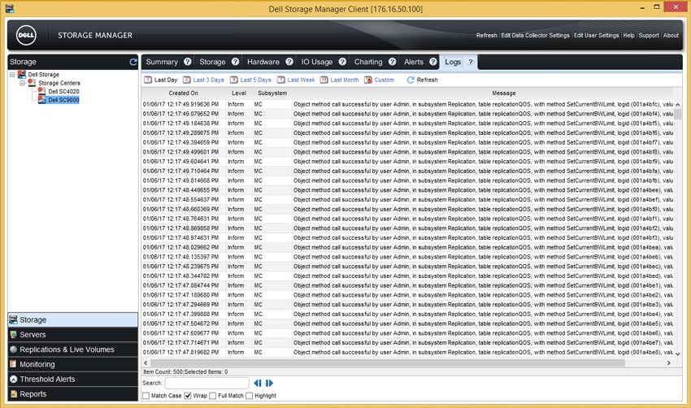Click the Dell logo in header
This screenshot has width=691, height=408.
tap(26, 35)
